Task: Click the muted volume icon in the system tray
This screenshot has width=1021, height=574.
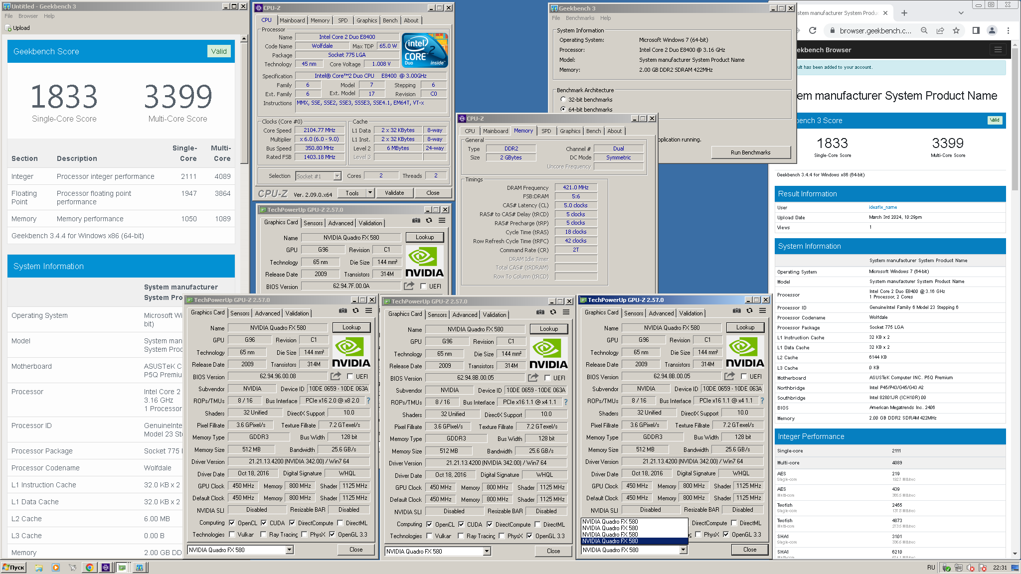Action: click(970, 568)
